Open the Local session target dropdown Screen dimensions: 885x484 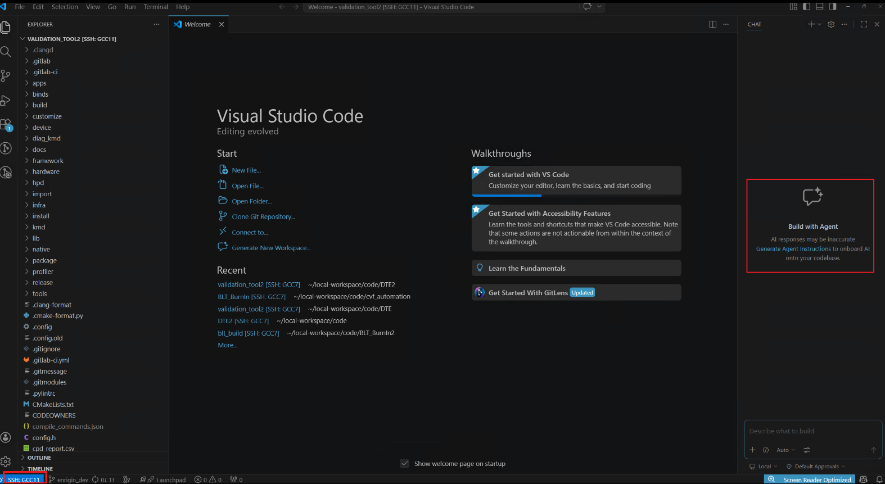764,466
